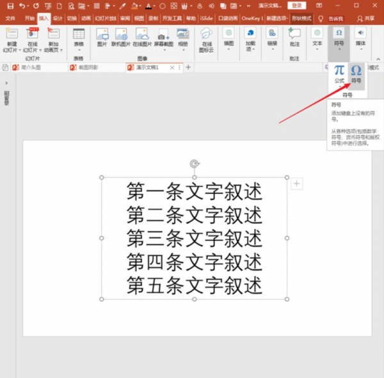Screen dimensions: 384x378
Task: Open the three-dot options on the 演示文稿1 tab
Action: (x=179, y=67)
